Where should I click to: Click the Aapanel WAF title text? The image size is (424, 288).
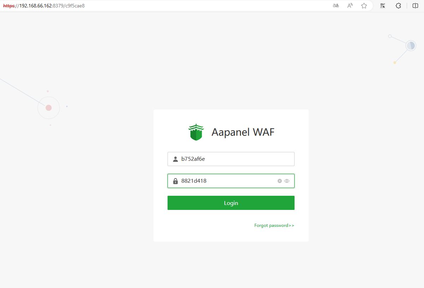(x=243, y=132)
